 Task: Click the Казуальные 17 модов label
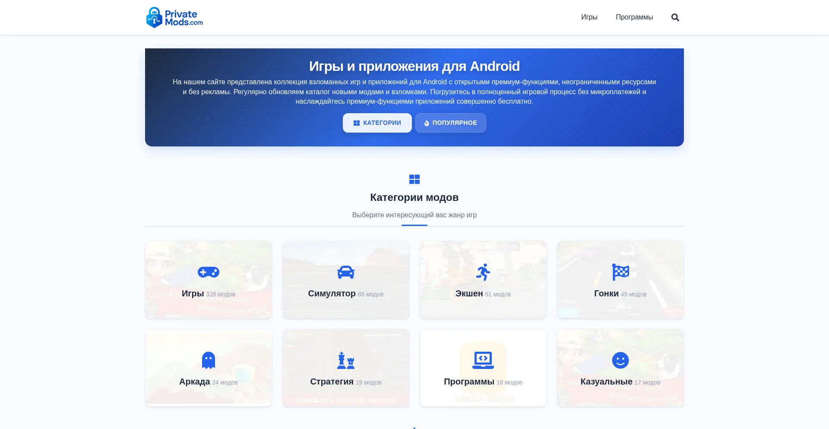[620, 382]
